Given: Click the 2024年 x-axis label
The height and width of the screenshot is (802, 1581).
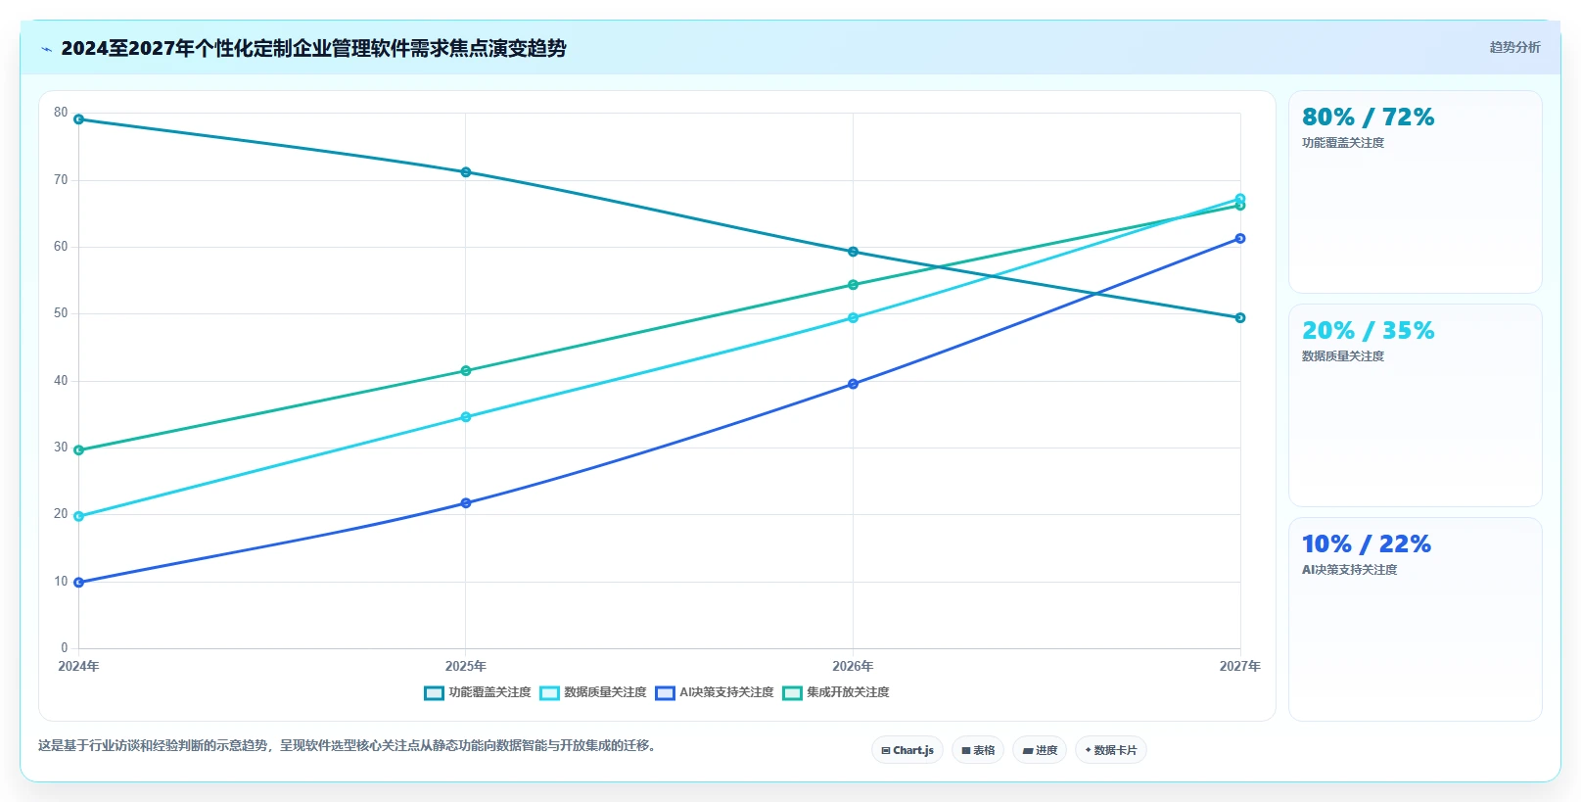Looking at the screenshot, I should (78, 666).
